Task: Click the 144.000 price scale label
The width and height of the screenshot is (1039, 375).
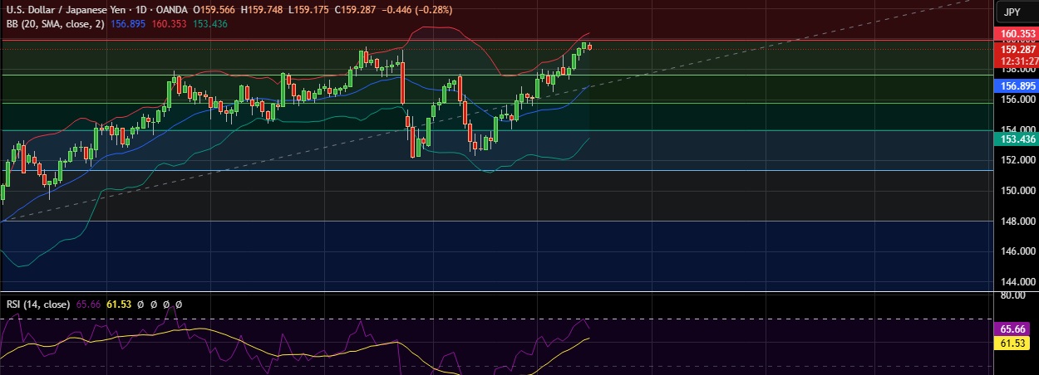Action: pos(1017,282)
